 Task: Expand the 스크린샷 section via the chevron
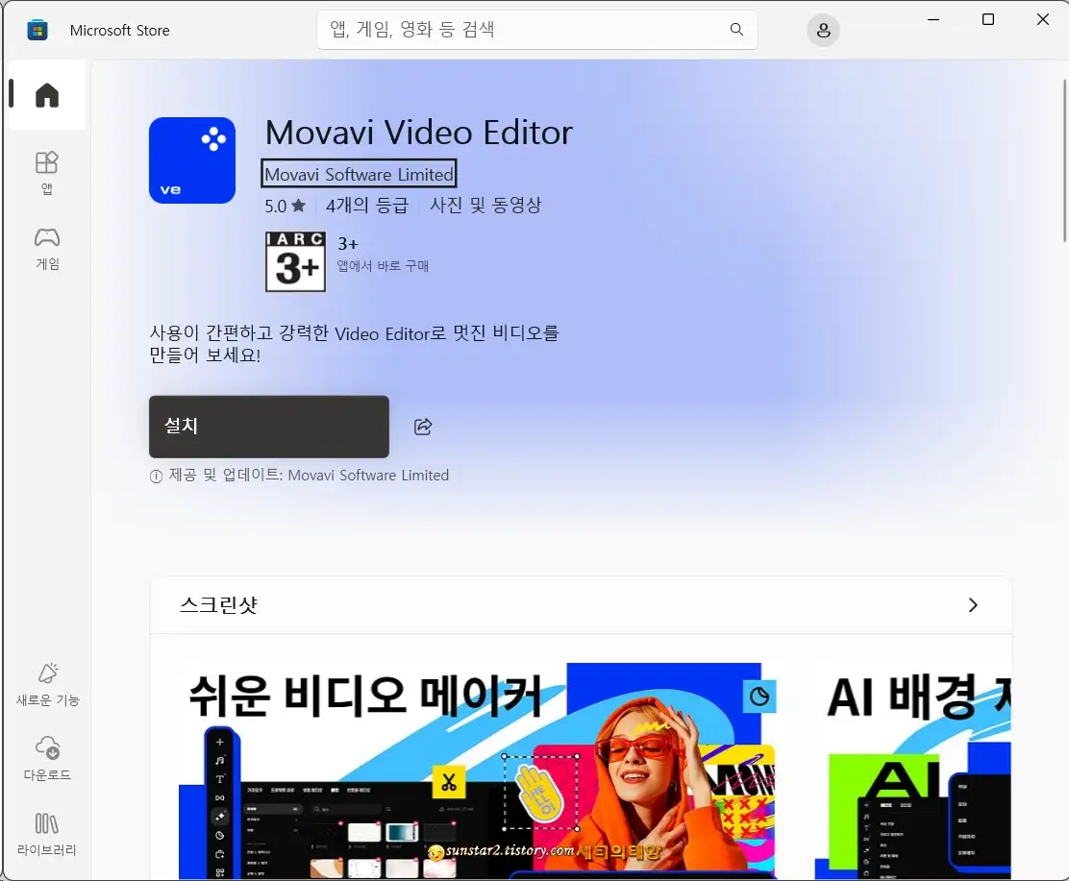coord(973,605)
